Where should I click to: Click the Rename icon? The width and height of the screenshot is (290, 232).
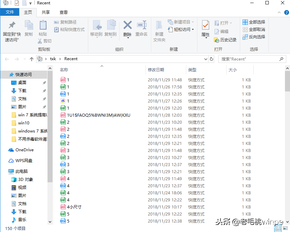142,25
